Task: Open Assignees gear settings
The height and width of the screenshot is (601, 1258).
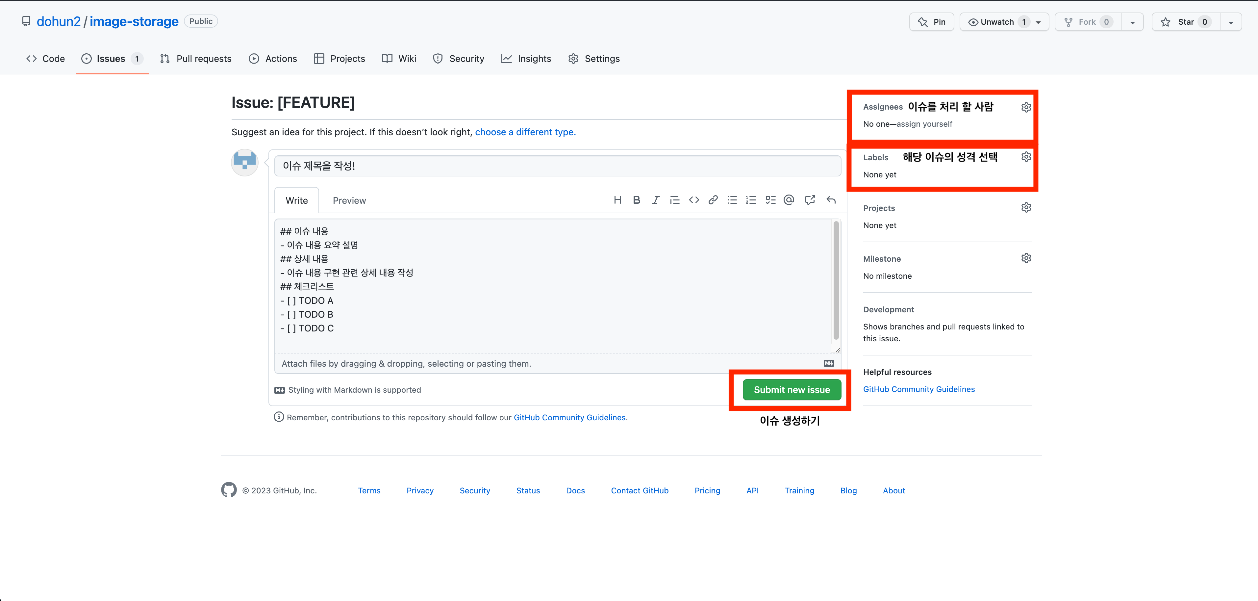Action: tap(1026, 107)
